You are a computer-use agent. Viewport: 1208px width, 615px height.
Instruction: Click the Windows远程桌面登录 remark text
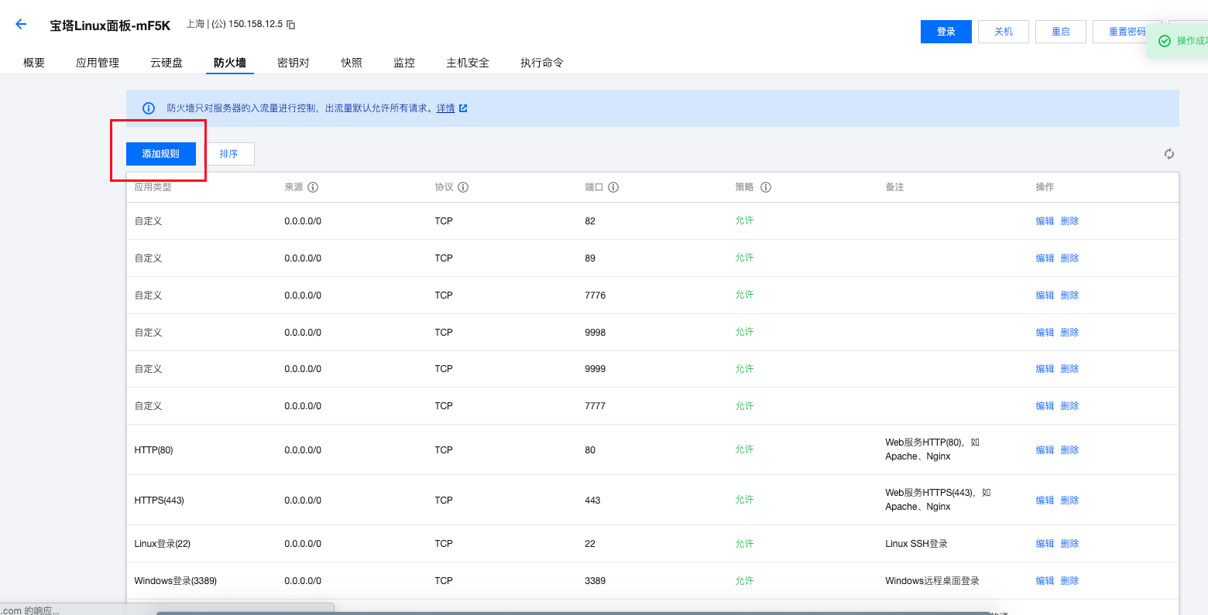coord(932,581)
